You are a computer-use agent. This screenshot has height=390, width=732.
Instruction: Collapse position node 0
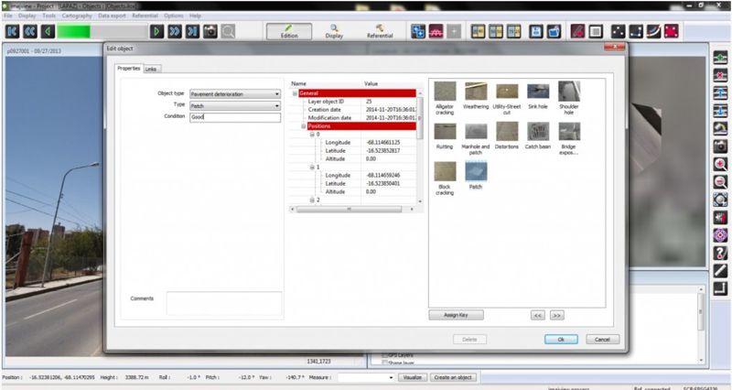[x=312, y=135]
